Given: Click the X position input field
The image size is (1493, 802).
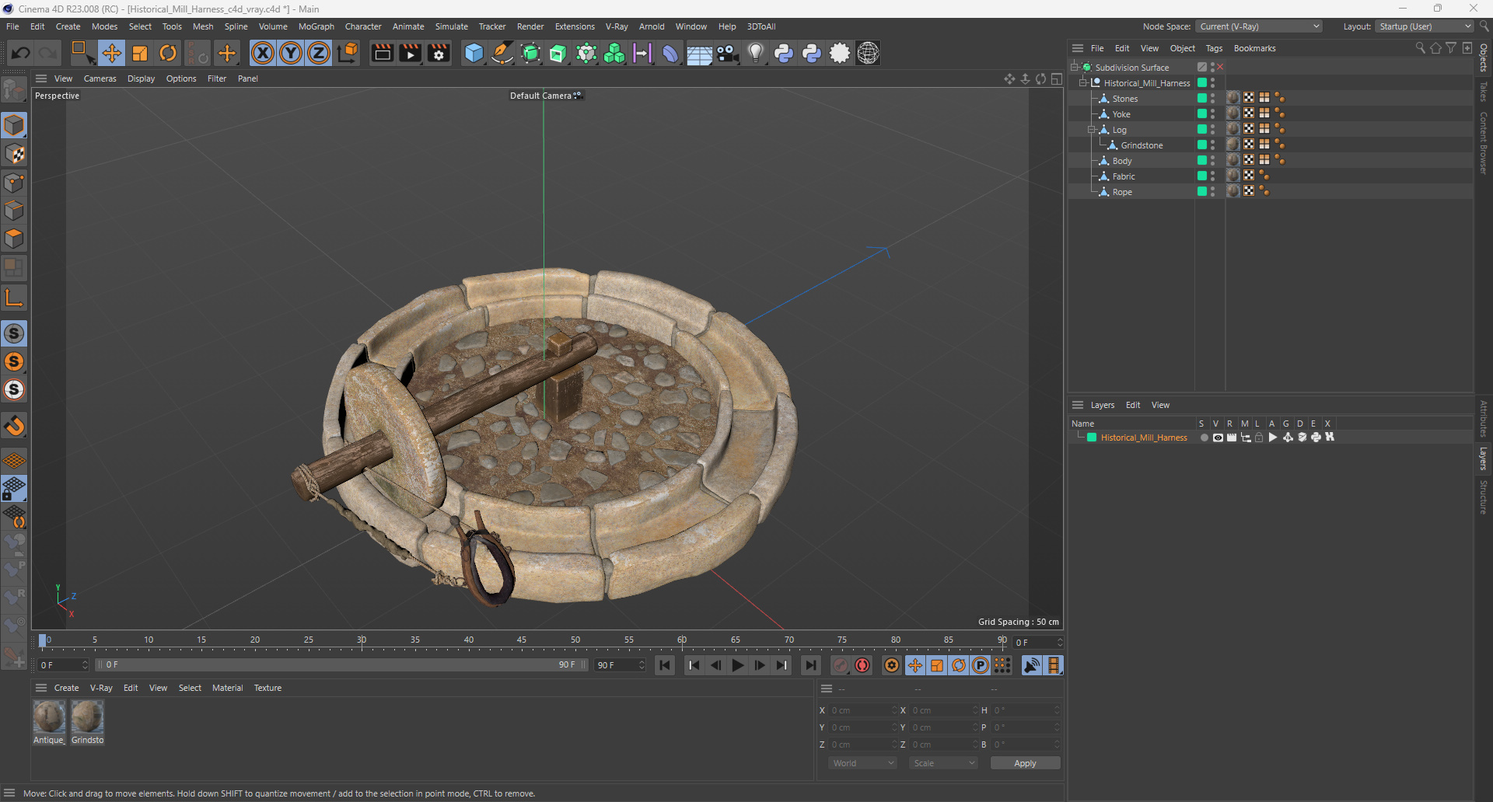Looking at the screenshot, I should [862, 710].
